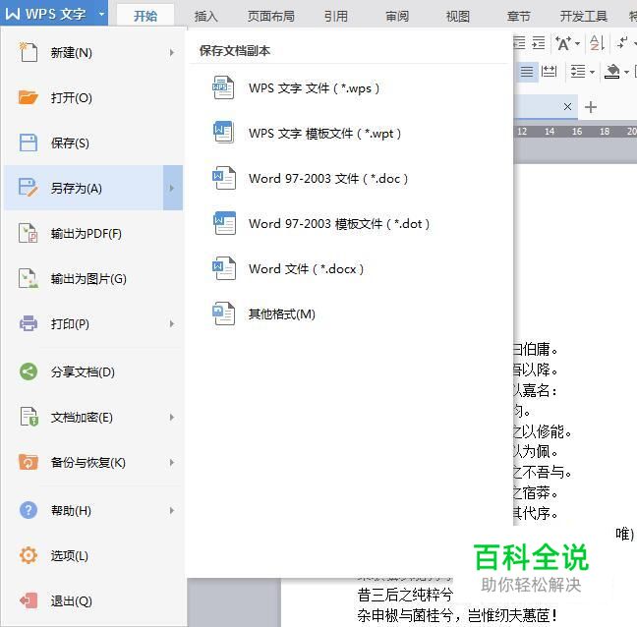637x627 pixels.
Task: Click the justify alignment icon
Action: pos(527,72)
